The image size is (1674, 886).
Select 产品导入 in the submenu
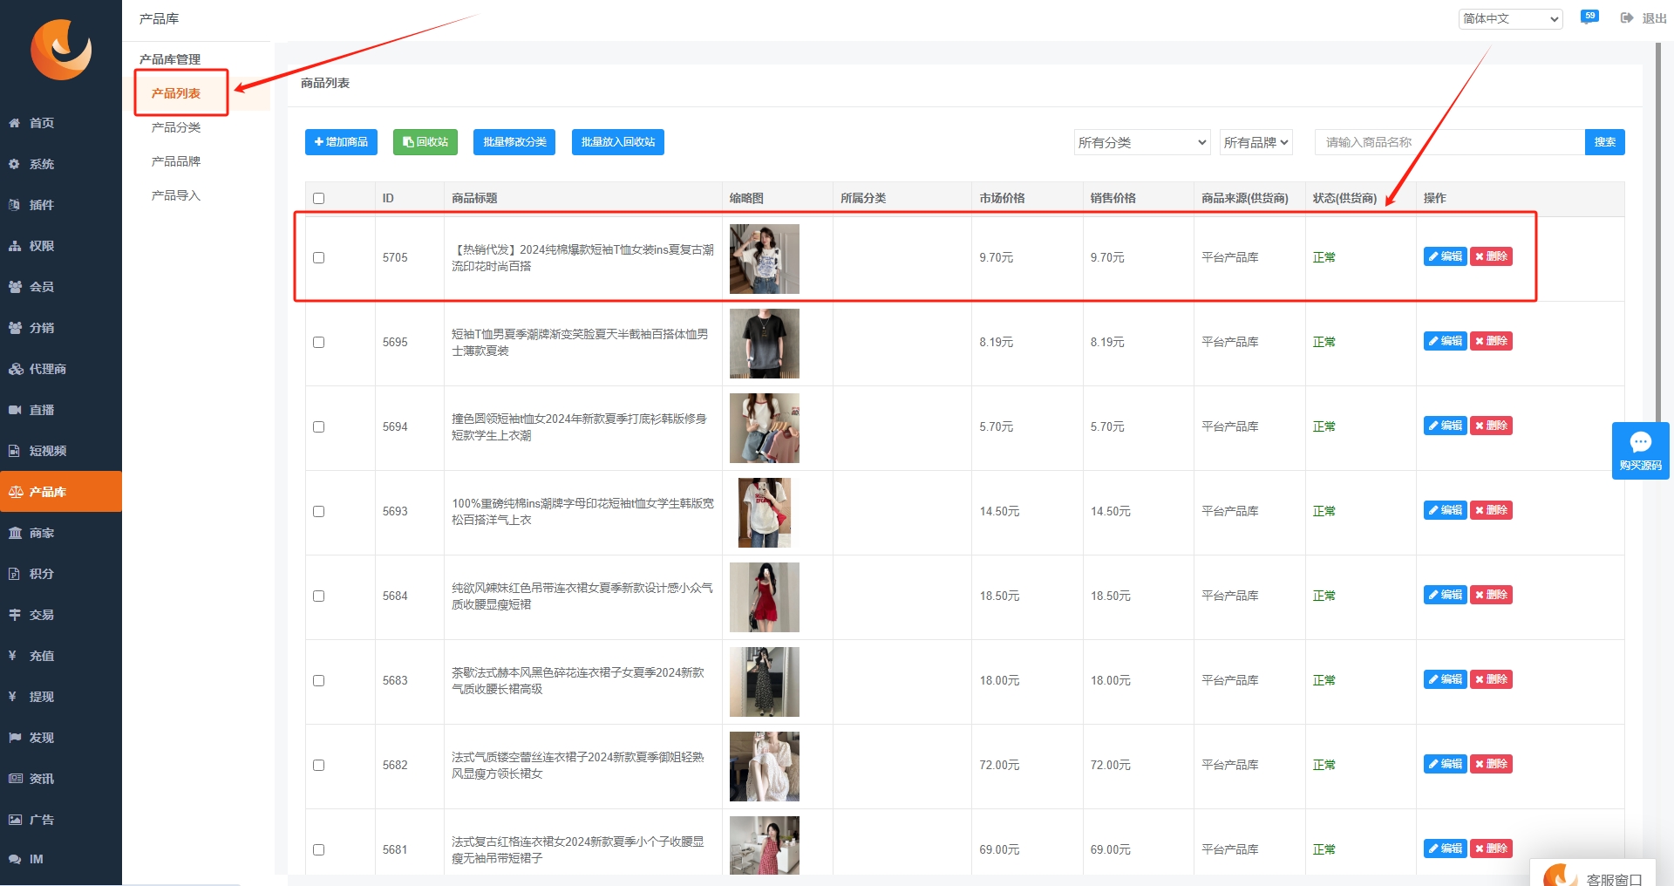(x=176, y=195)
